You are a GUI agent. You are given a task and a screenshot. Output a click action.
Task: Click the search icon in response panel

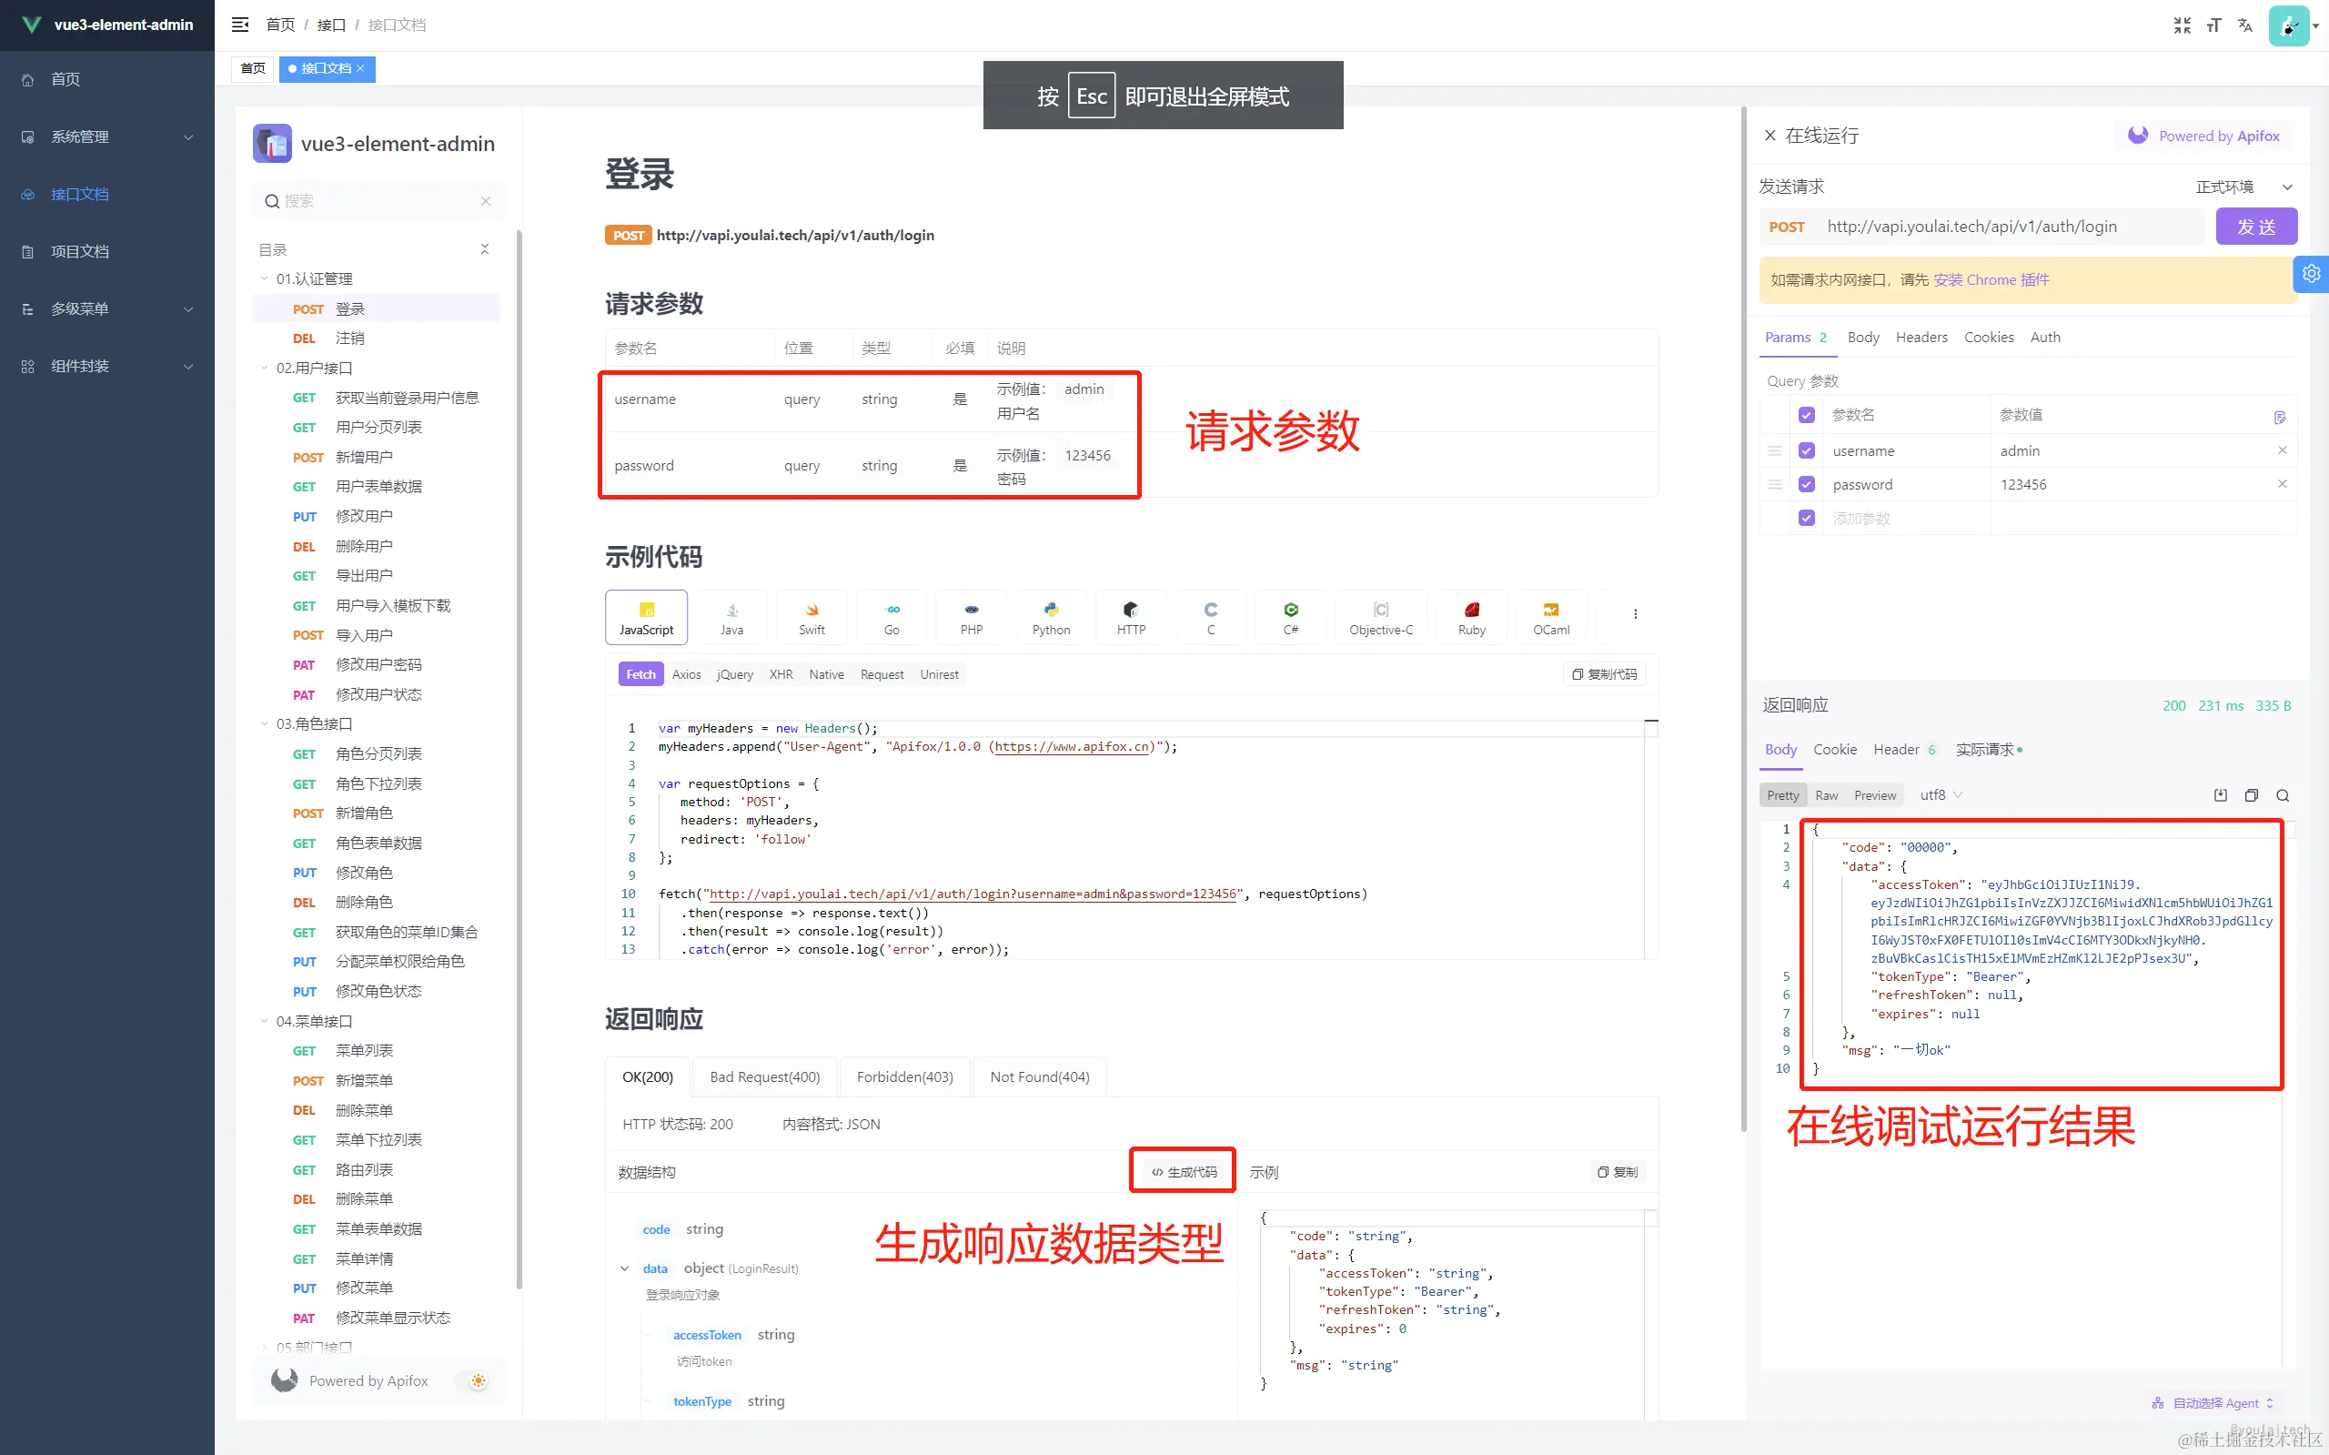coord(2282,795)
